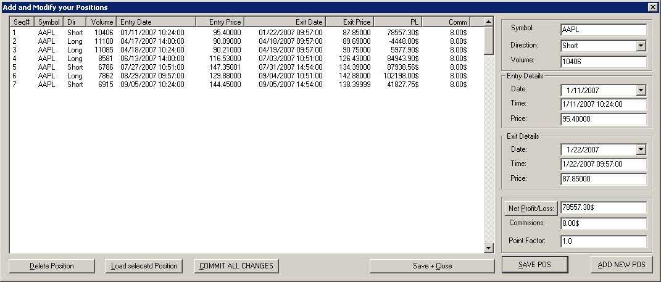Click PL value 102198.00$
The width and height of the screenshot is (661, 282).
tap(402, 76)
